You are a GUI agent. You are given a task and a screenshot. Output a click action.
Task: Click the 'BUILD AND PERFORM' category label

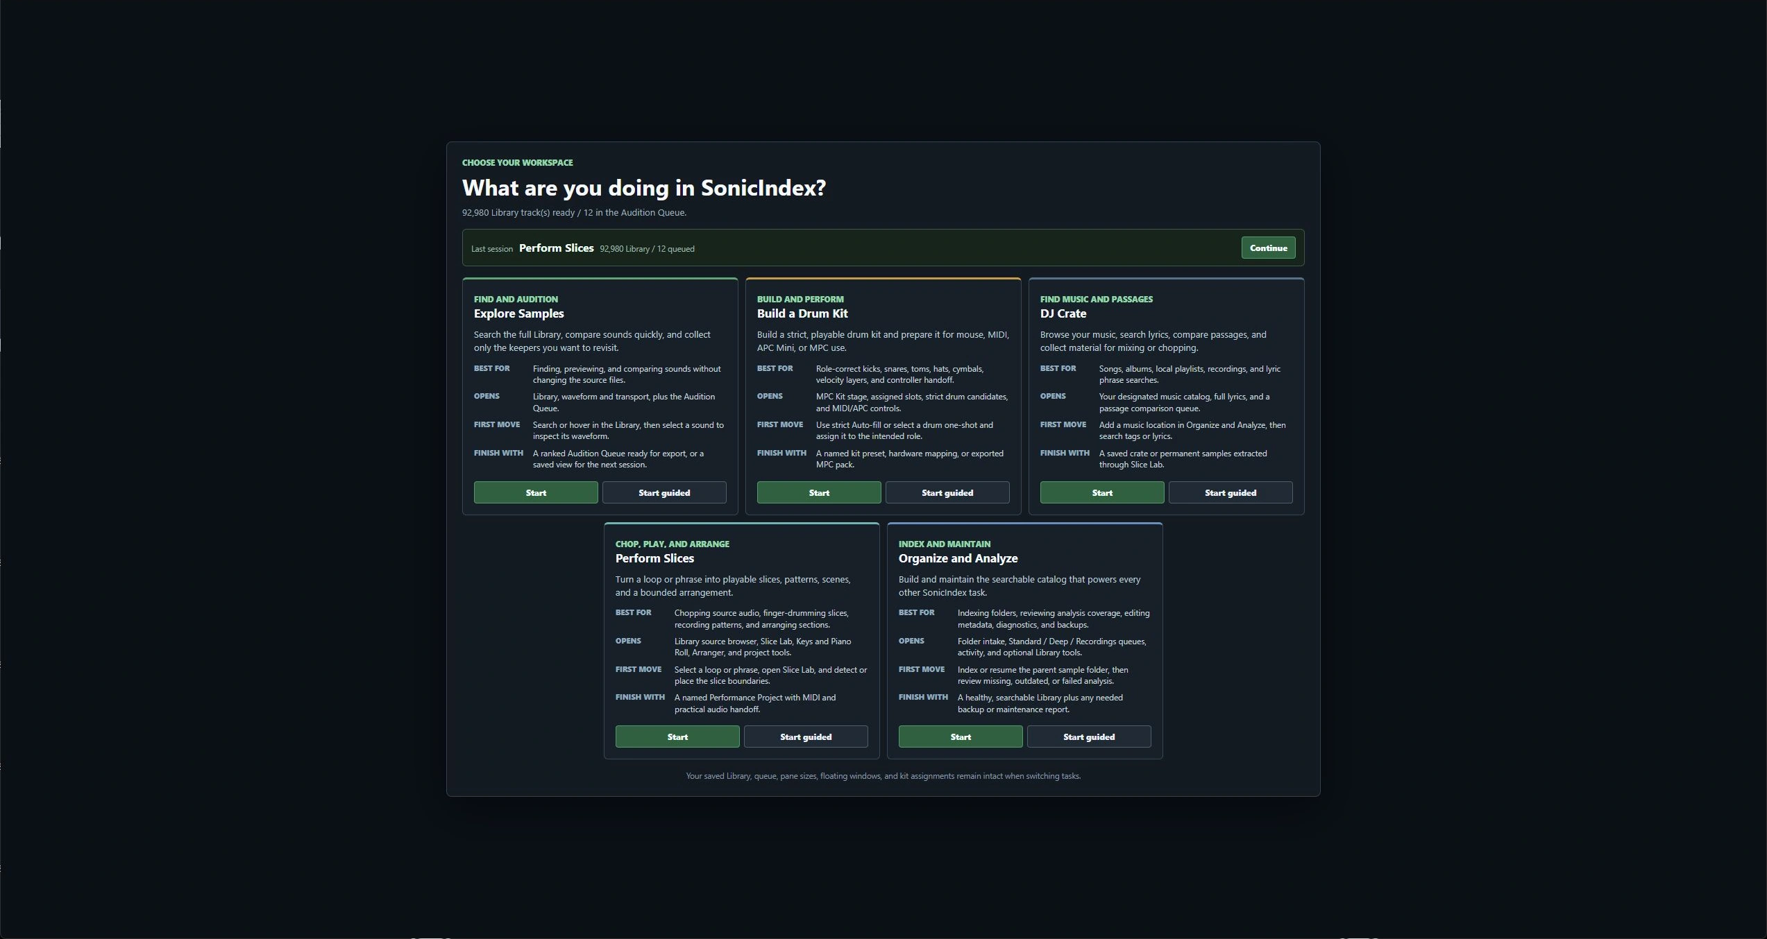point(800,299)
